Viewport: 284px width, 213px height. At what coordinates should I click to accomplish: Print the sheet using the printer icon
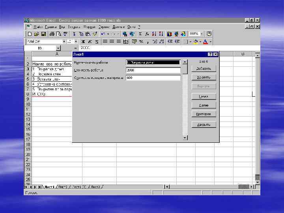click(x=52, y=34)
